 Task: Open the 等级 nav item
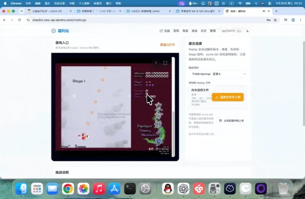(185, 31)
